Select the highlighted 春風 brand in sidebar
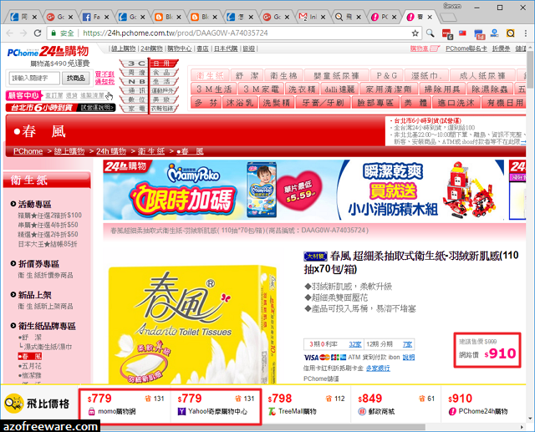Viewport: 535px width, 432px height. click(30, 356)
